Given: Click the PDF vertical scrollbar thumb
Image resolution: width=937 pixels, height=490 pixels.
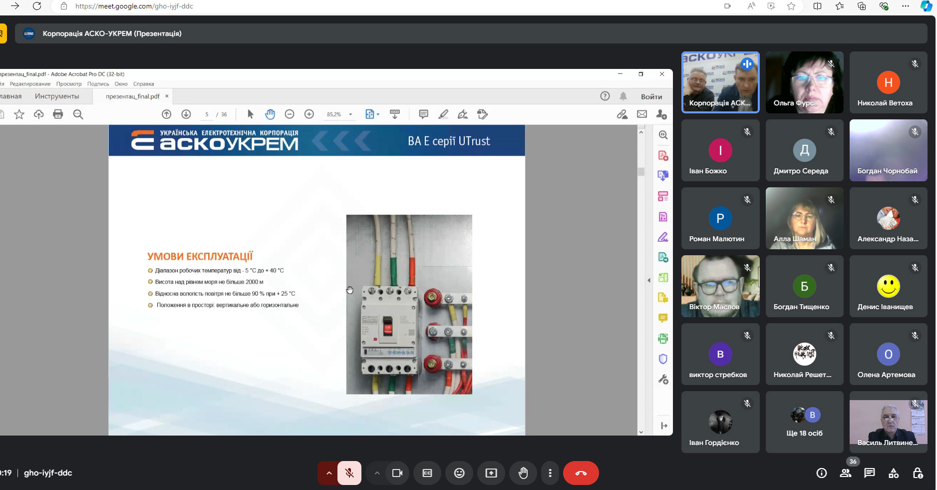Looking at the screenshot, I should click(x=641, y=171).
